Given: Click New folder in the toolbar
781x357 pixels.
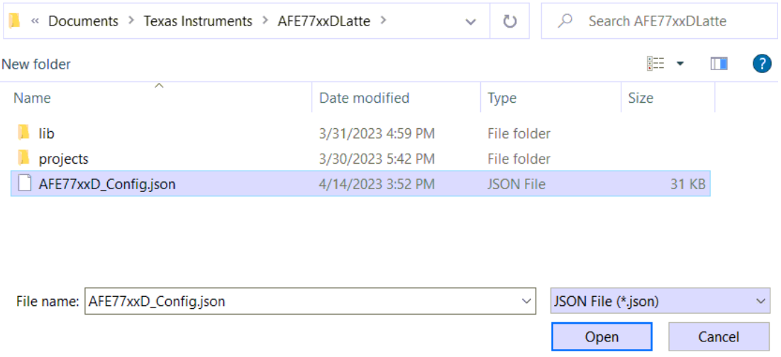Looking at the screenshot, I should click(36, 64).
